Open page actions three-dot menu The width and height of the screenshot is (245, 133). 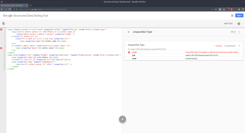pyautogui.click(x=213, y=10)
